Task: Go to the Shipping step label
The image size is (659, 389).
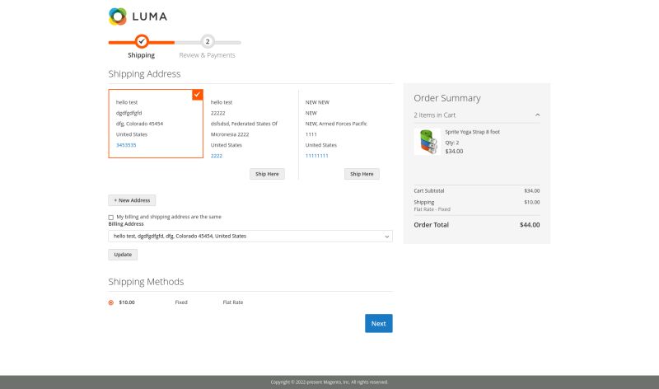Action: [141, 55]
